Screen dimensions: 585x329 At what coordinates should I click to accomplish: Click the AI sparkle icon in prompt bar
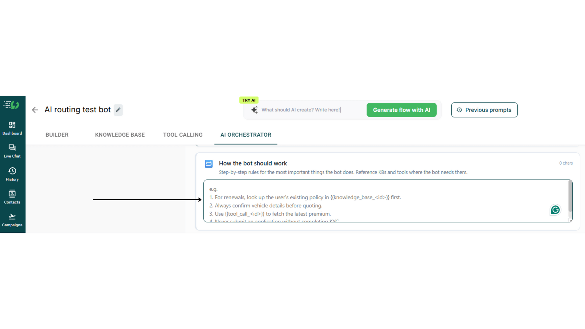click(254, 110)
